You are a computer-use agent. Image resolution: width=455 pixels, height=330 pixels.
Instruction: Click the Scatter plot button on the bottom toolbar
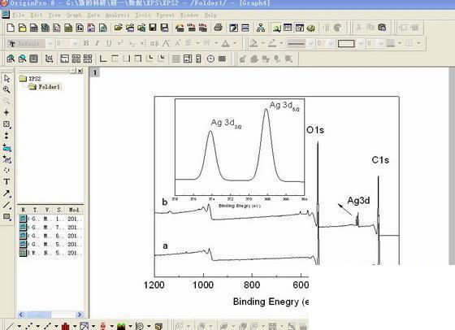click(28, 327)
